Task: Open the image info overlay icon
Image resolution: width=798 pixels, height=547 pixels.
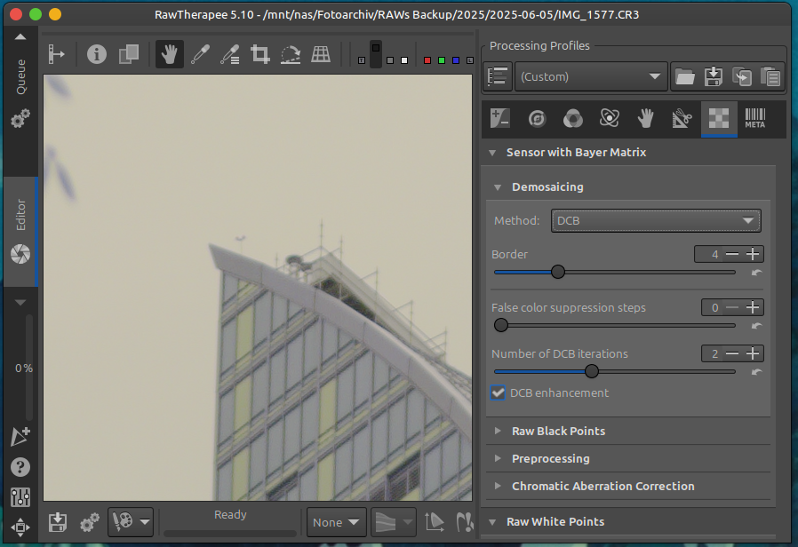Action: pos(97,54)
